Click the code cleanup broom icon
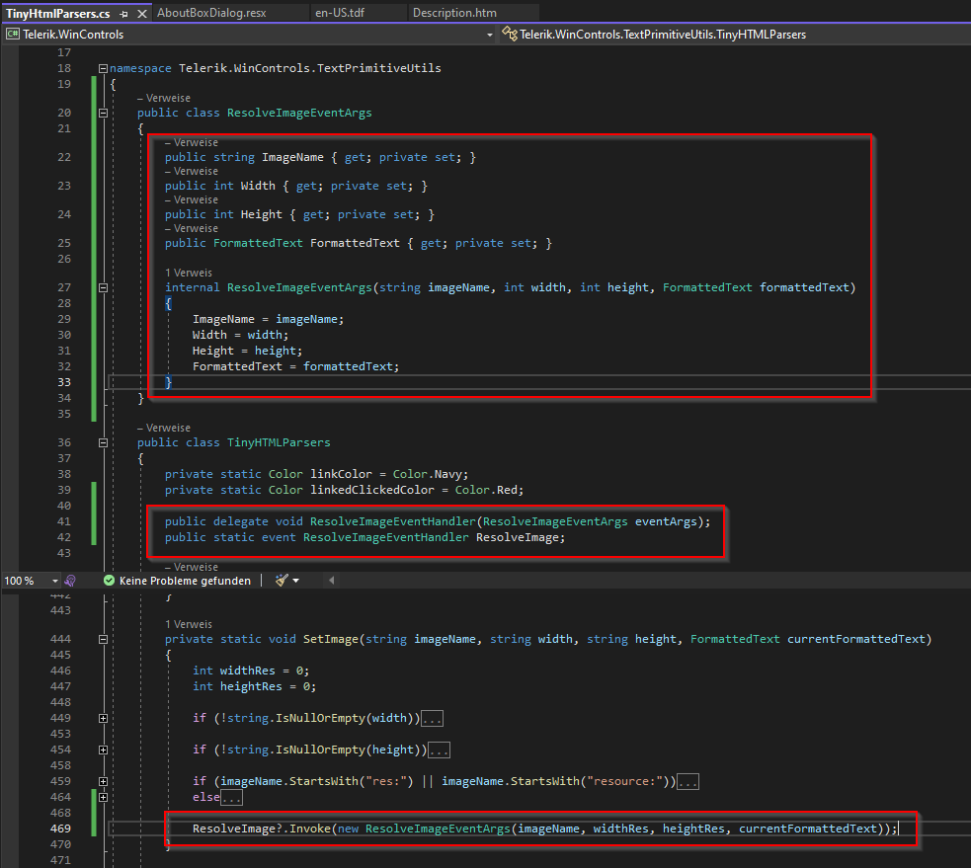Image resolution: width=971 pixels, height=868 pixels. 281,581
